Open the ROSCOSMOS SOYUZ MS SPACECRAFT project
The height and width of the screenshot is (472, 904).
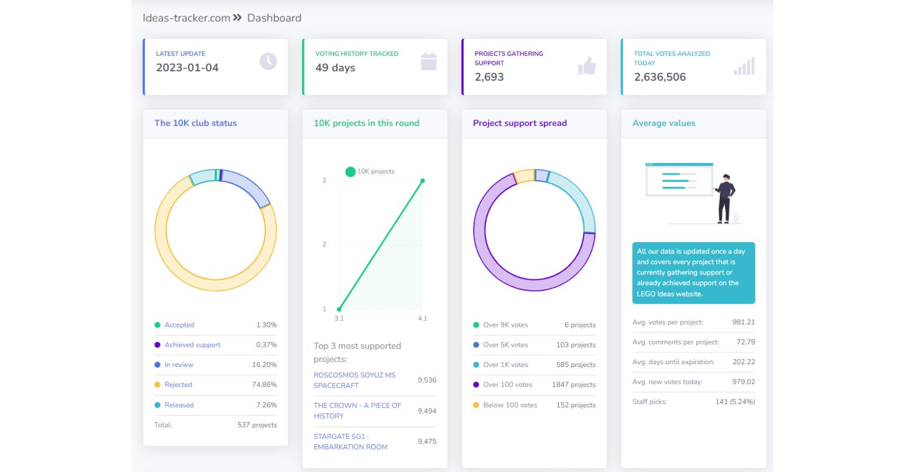(x=354, y=380)
